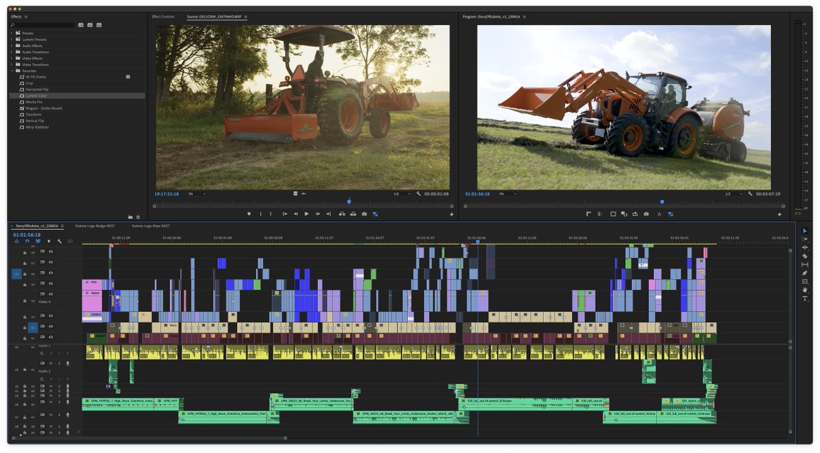
Task: Hide track V7 output with eye icon
Action: point(50,263)
